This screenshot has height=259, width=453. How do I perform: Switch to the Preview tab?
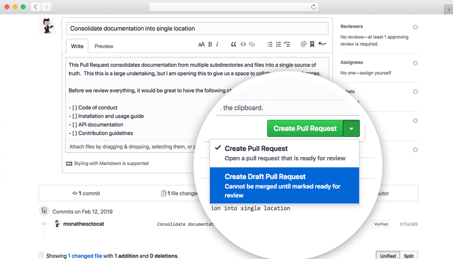point(104,46)
